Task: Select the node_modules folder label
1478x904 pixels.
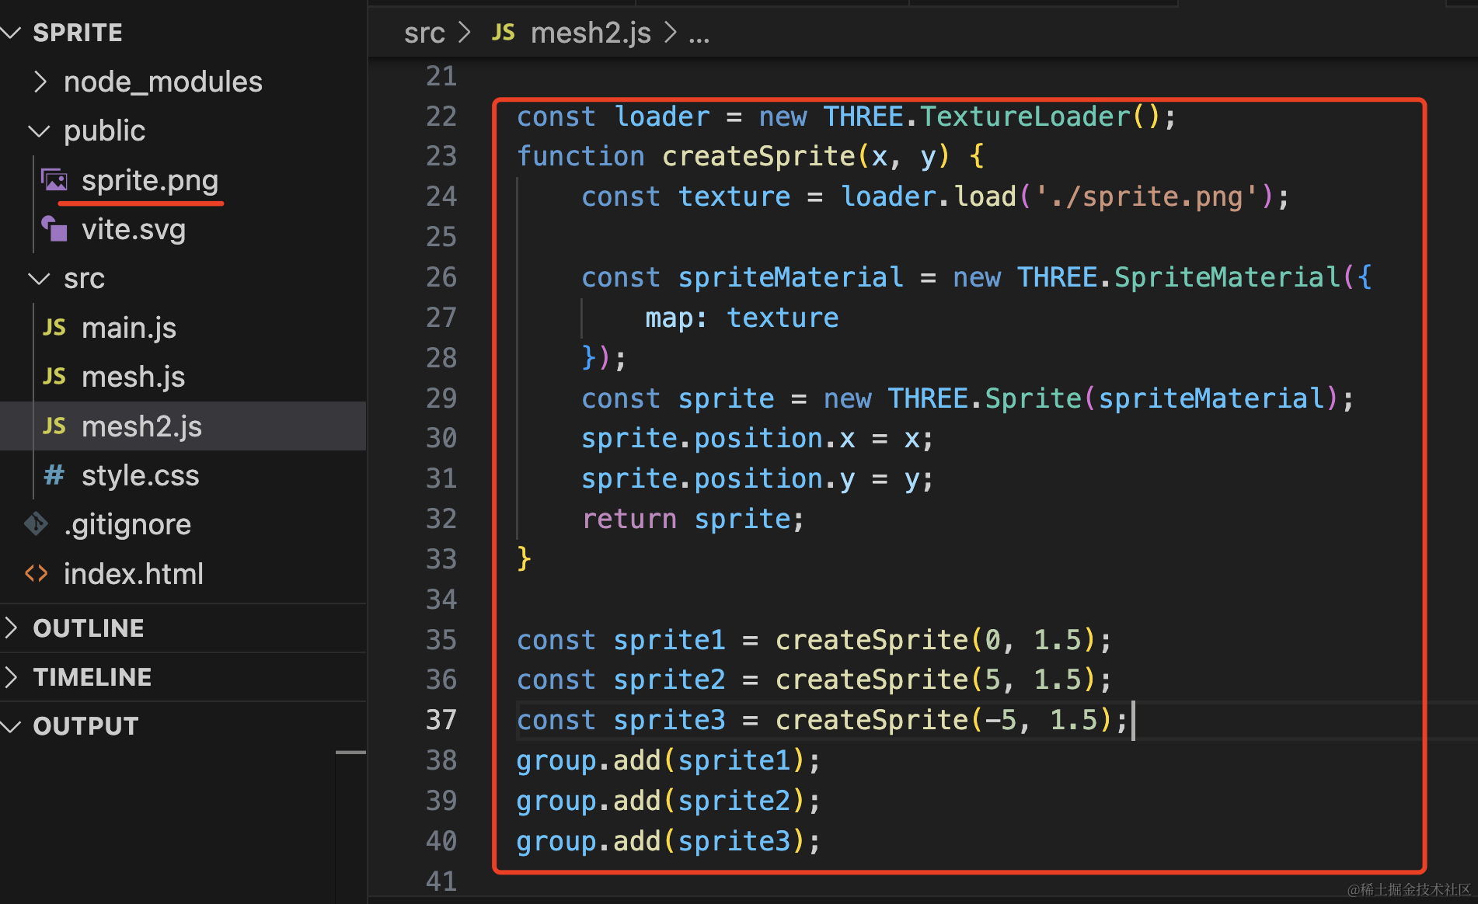Action: (x=163, y=82)
